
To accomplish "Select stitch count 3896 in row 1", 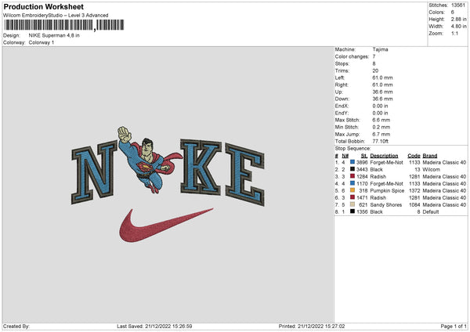I will point(362,162).
